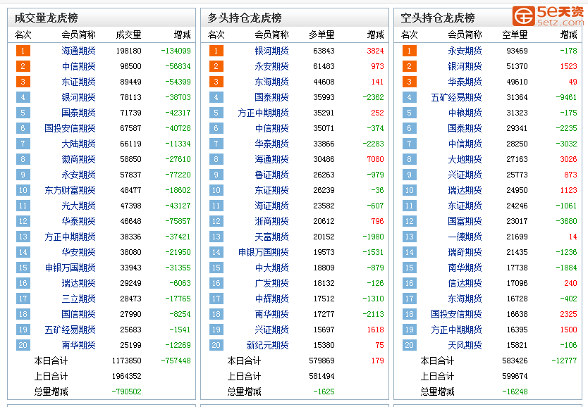Open 国富期货 member link

pos(465,221)
